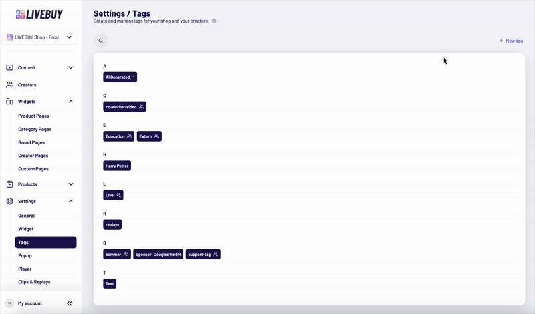Click the search tags magnifier button
The width and height of the screenshot is (535, 314).
coord(101,41)
